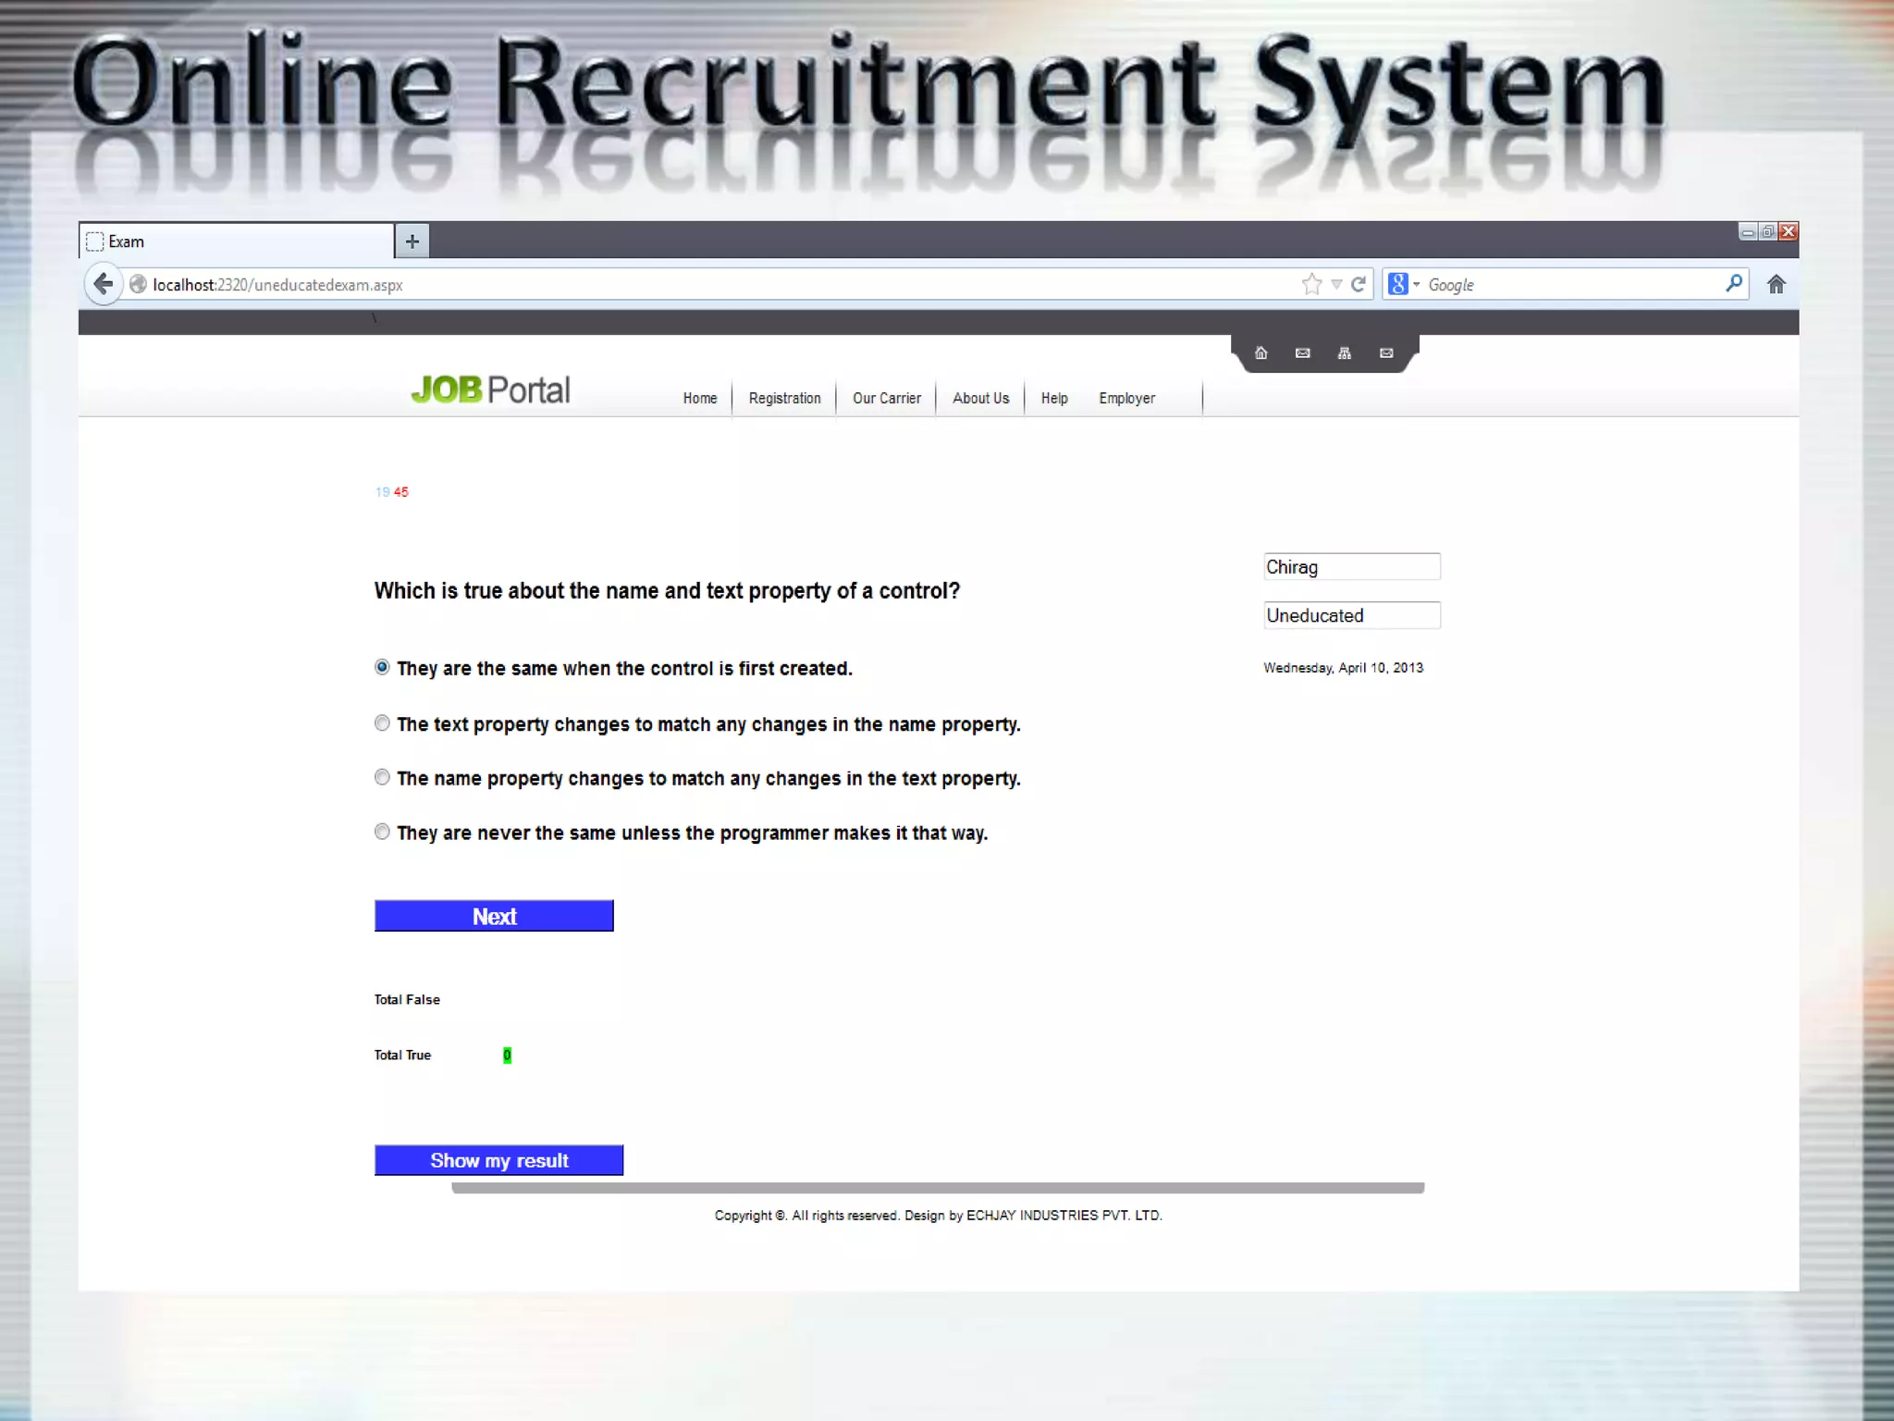The height and width of the screenshot is (1421, 1894).
Task: Click the browser back arrow button
Action: tap(104, 284)
